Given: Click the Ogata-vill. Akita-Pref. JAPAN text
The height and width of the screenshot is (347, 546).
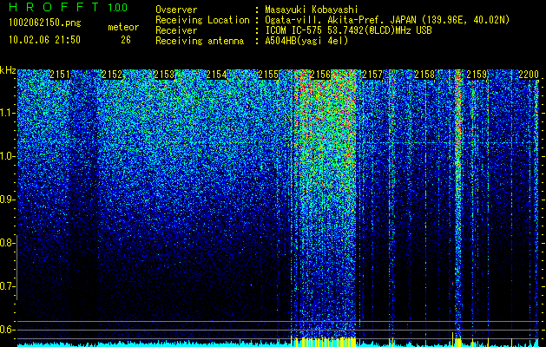Looking at the screenshot, I should tap(387, 20).
